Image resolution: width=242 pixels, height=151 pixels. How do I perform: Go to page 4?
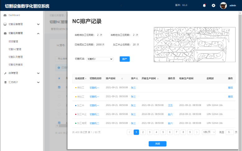click(156, 132)
